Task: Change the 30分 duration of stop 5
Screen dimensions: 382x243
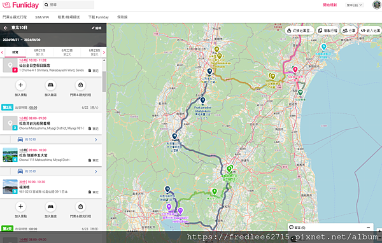Action: [x=22, y=182]
